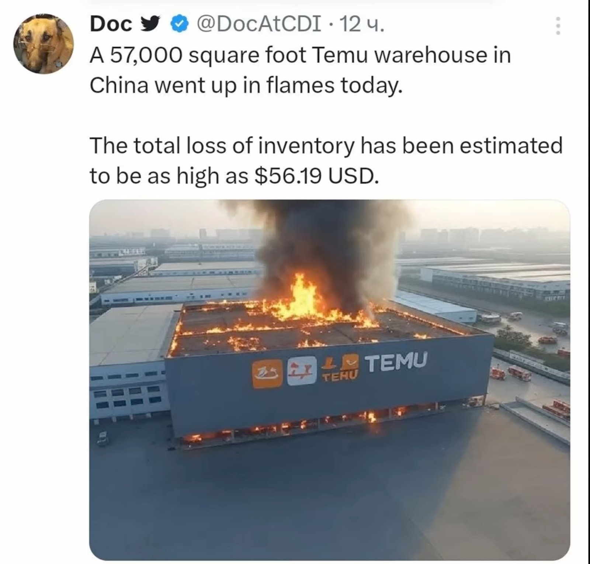Open the three-dot more options menu
The image size is (590, 564).
pyautogui.click(x=558, y=26)
